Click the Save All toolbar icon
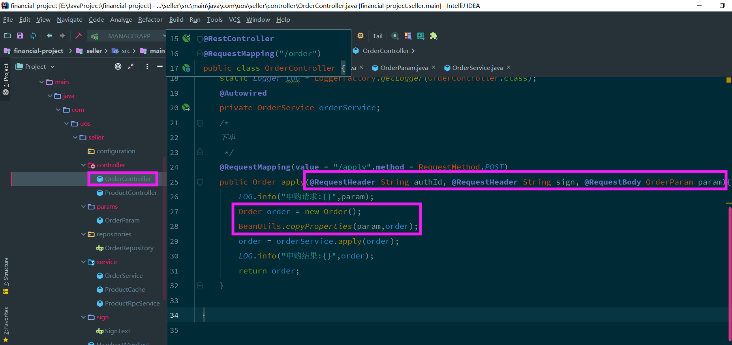The height and width of the screenshot is (345, 732). tap(20, 36)
